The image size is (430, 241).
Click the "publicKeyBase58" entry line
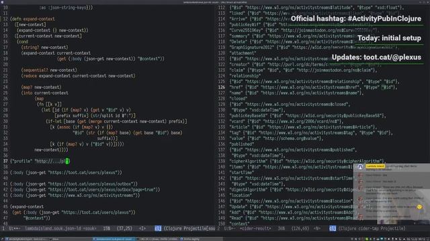(308, 116)
